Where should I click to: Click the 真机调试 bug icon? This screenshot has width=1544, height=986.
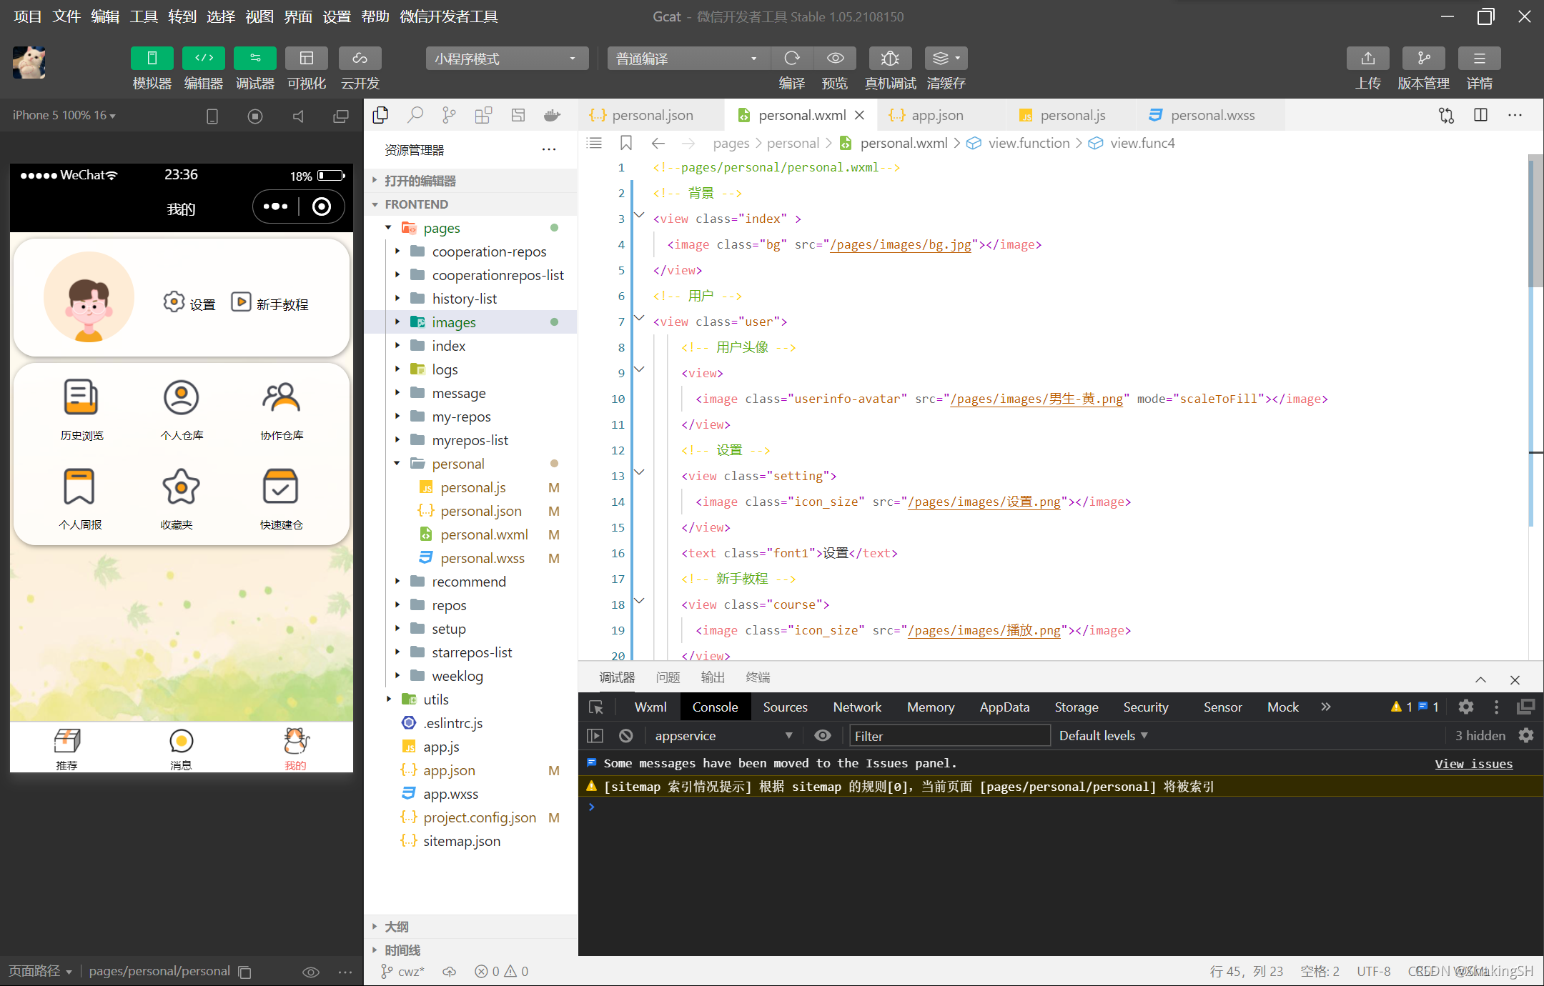pos(889,59)
